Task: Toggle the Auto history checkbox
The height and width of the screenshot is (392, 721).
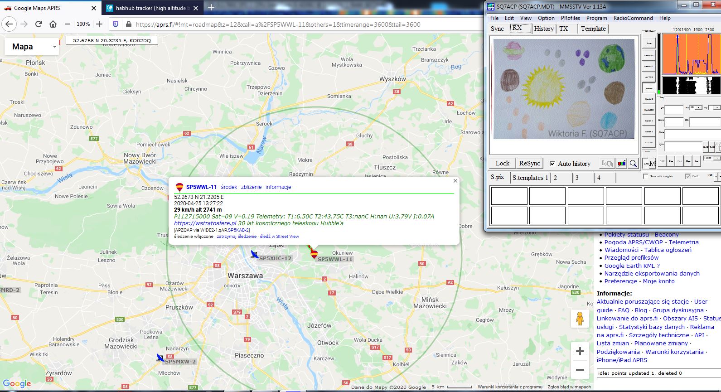Action: [x=552, y=164]
